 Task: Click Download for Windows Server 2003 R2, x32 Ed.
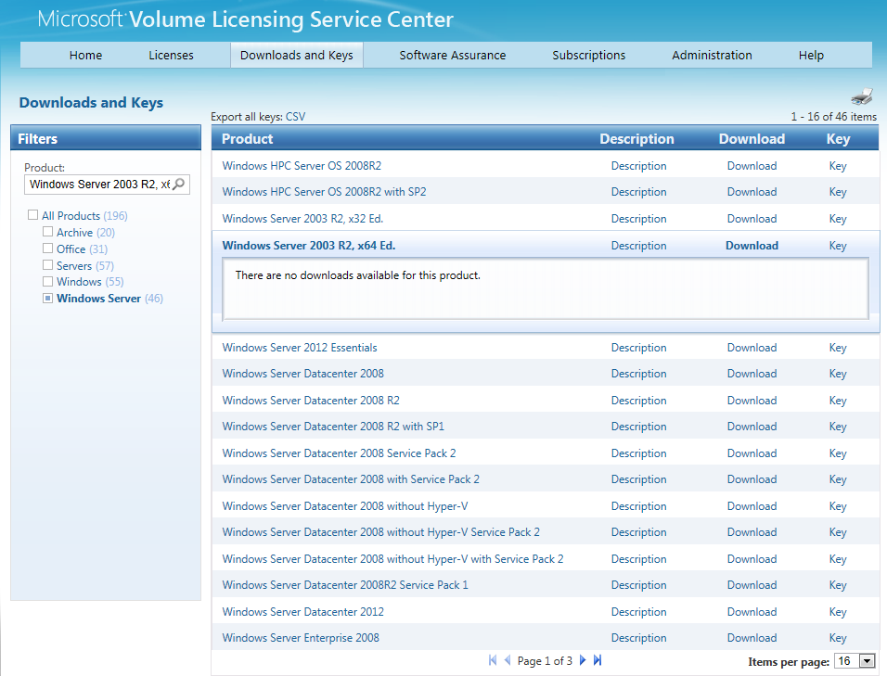coord(752,219)
